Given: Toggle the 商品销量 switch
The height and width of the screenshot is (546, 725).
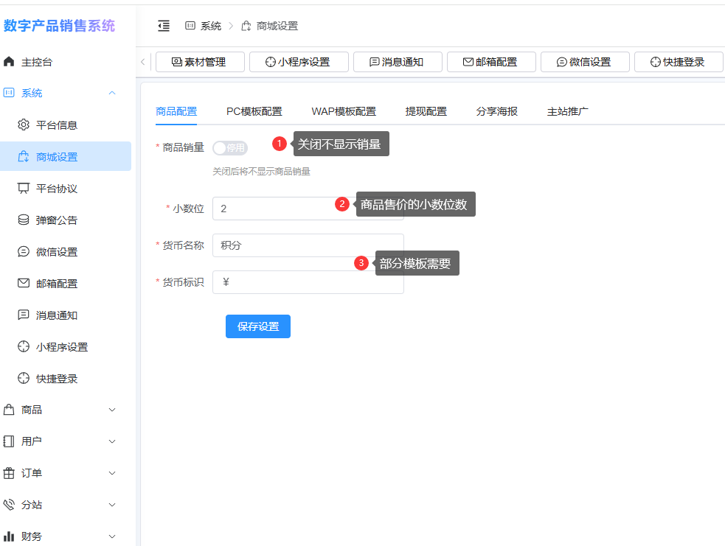Looking at the screenshot, I should click(229, 148).
